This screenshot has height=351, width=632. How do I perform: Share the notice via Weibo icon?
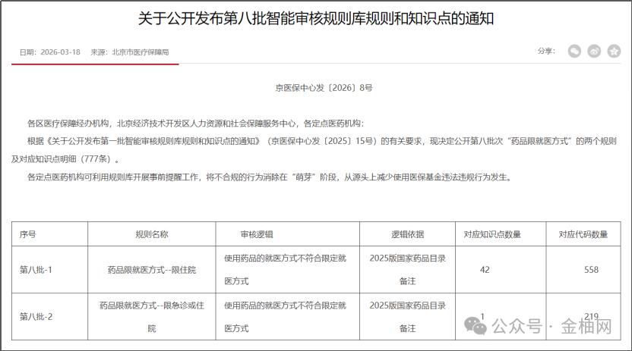click(595, 52)
